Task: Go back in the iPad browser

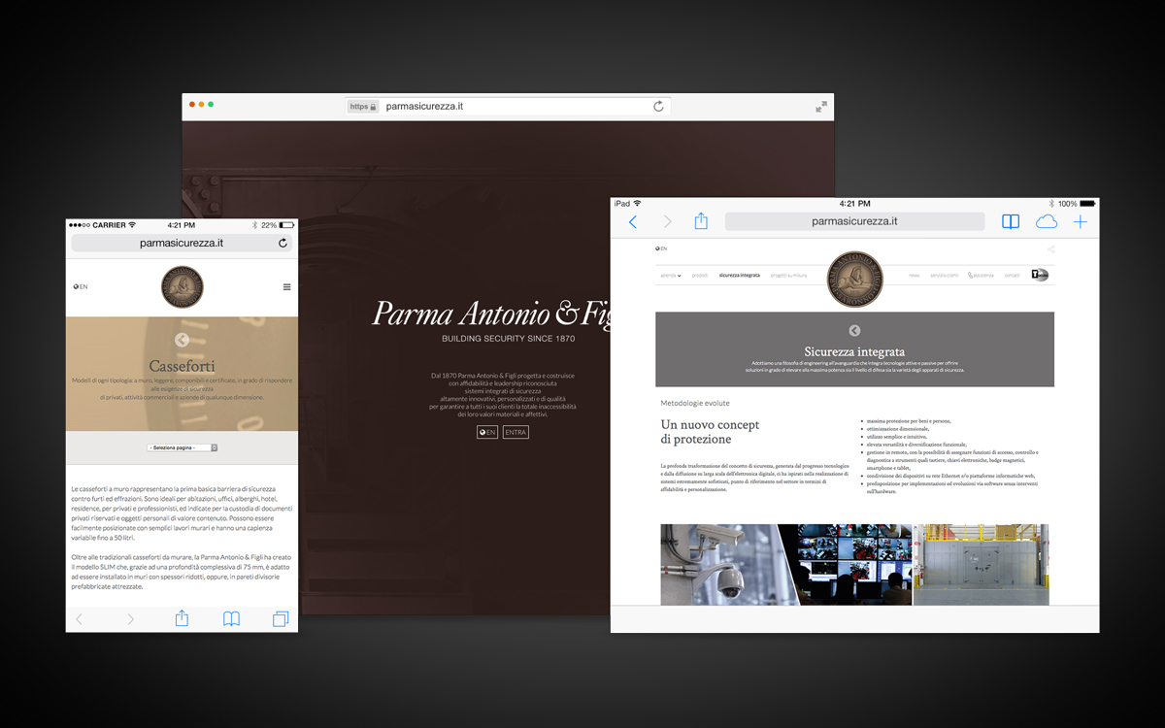Action: (x=633, y=222)
